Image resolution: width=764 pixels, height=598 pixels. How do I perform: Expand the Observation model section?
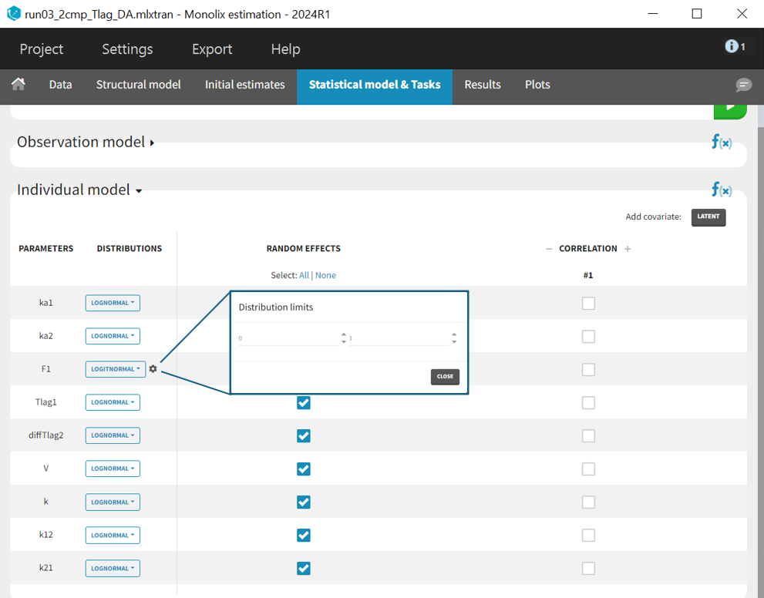point(85,143)
